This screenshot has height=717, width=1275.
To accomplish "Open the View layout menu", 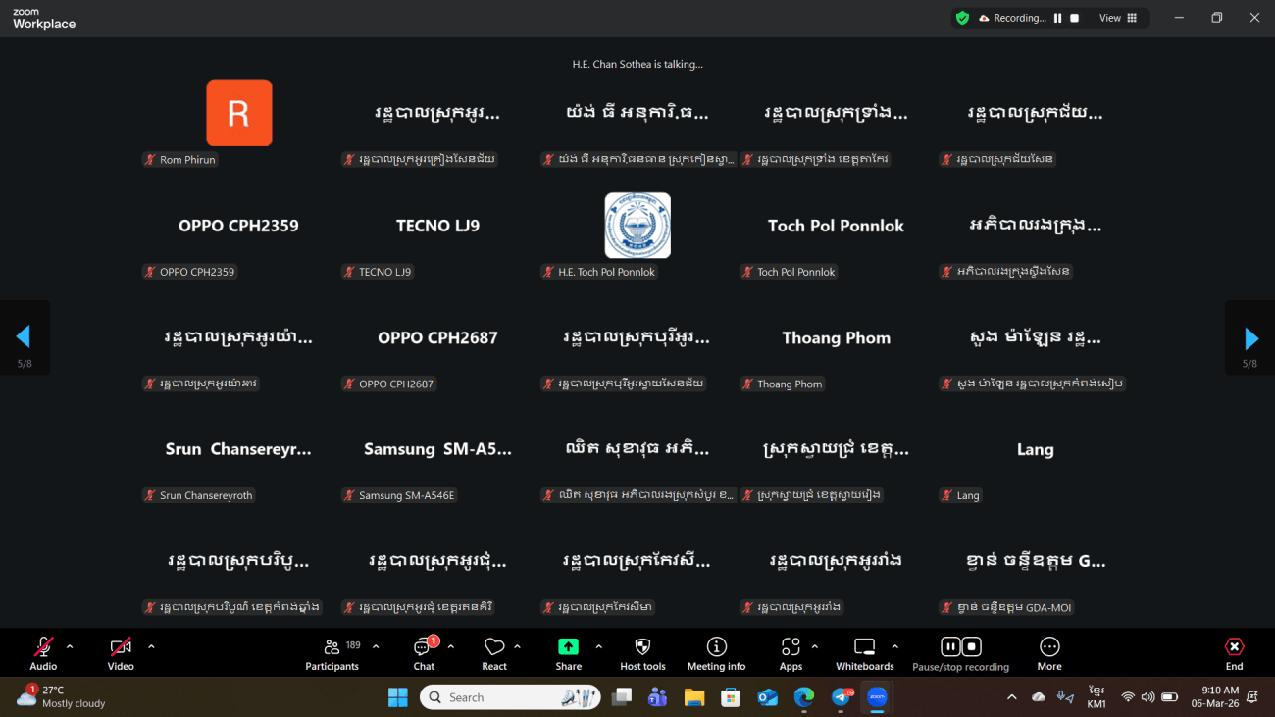I will 1117,18.
